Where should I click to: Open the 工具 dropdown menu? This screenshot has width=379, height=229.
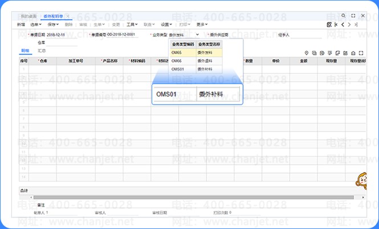click(x=132, y=24)
